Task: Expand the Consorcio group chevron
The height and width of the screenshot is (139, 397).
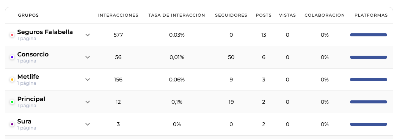Action: tap(88, 57)
